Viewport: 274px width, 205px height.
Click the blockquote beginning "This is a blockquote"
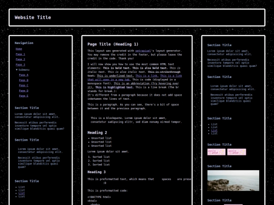[136, 120]
